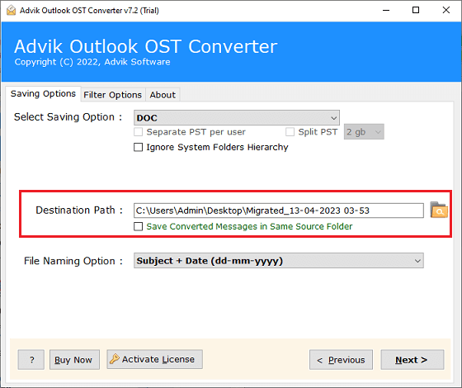Click the question mark help button
The image size is (462, 388).
click(x=31, y=360)
